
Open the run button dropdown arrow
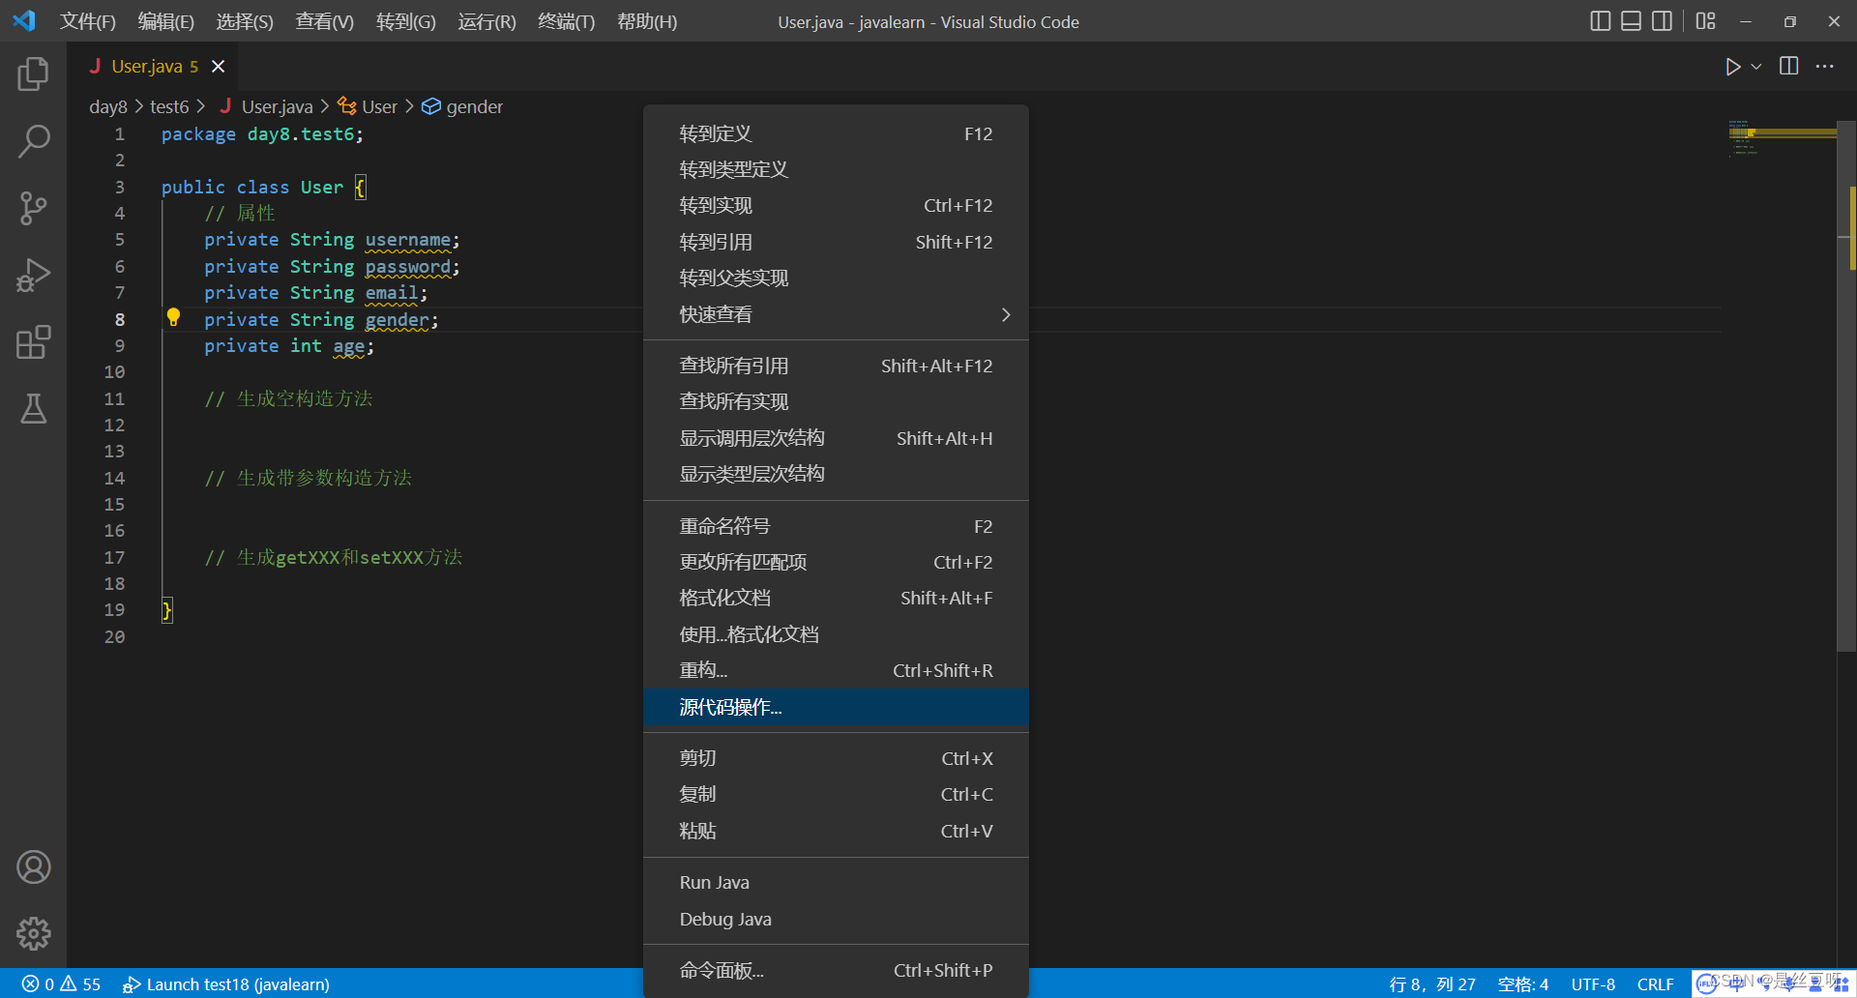1755,66
